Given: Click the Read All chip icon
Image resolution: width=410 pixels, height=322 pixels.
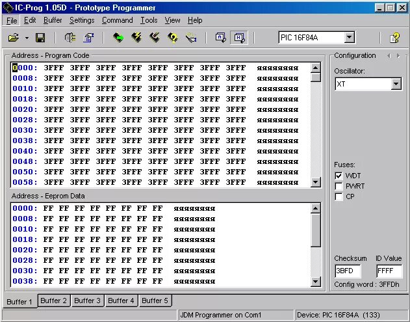Looking at the screenshot, I should (118, 38).
